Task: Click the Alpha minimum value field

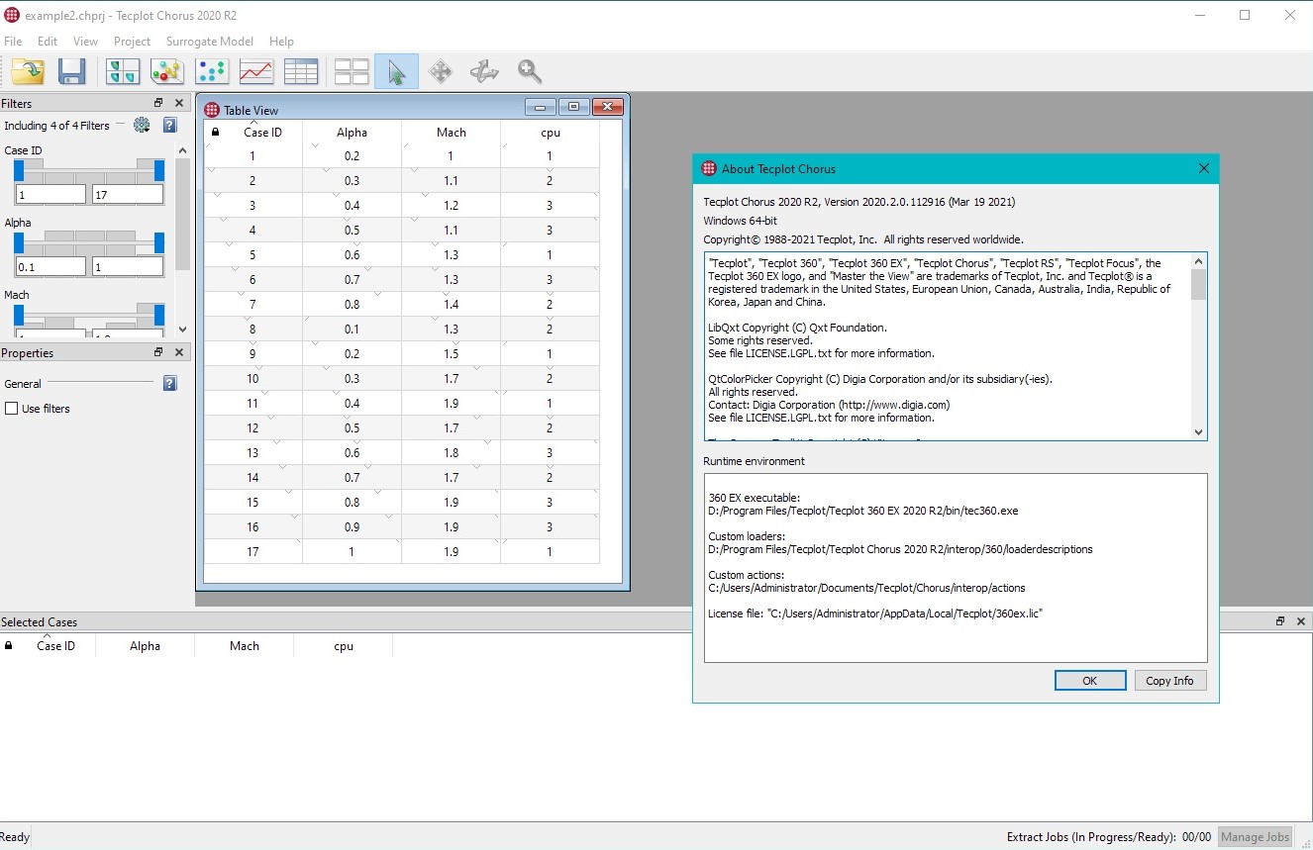Action: [x=50, y=267]
